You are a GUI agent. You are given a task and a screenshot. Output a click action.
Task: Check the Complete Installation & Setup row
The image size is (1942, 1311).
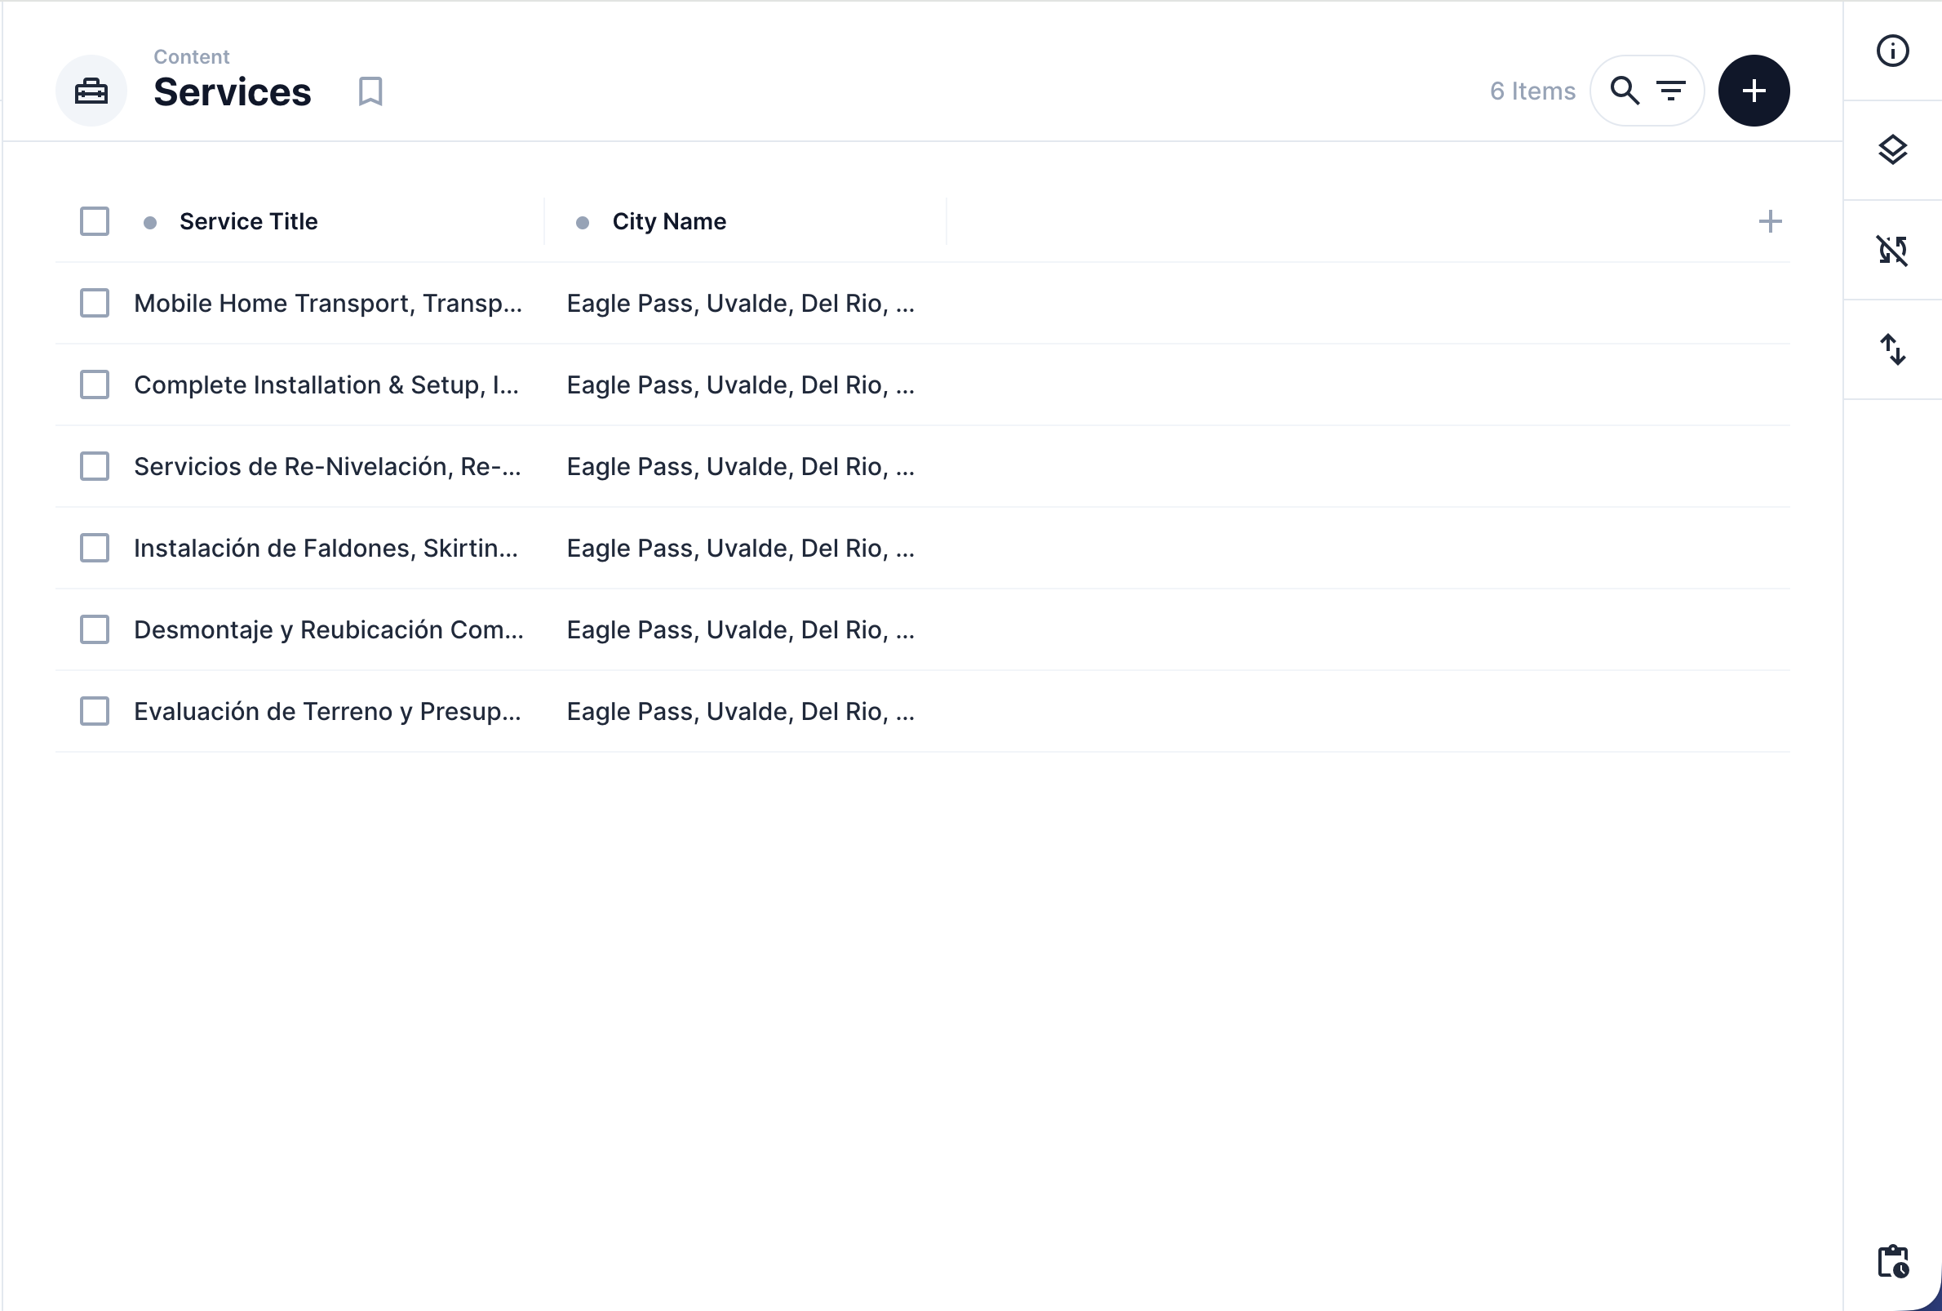(x=95, y=384)
